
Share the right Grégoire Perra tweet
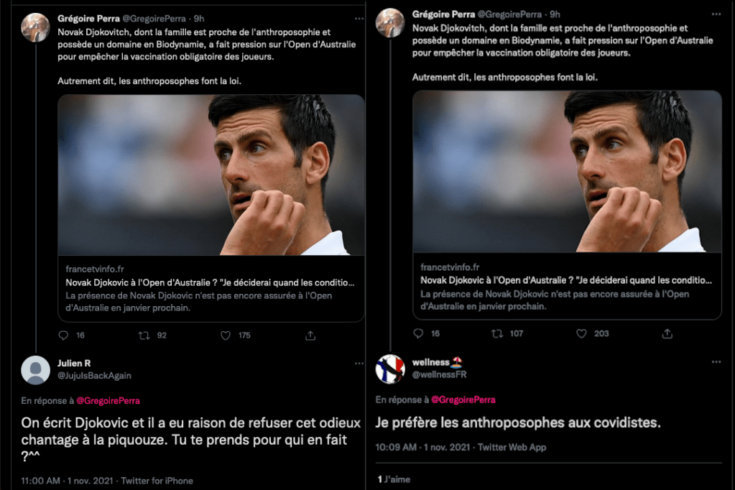pos(667,333)
